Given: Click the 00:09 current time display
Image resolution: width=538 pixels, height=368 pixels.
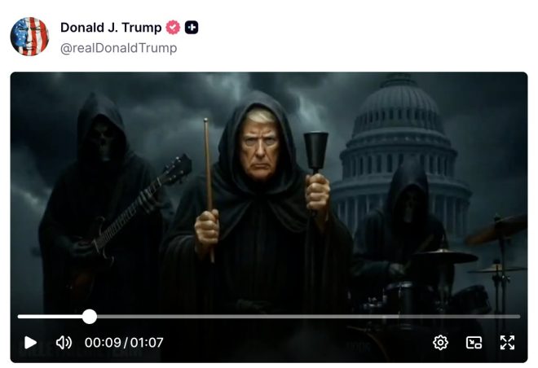Looking at the screenshot, I should click(x=103, y=342).
